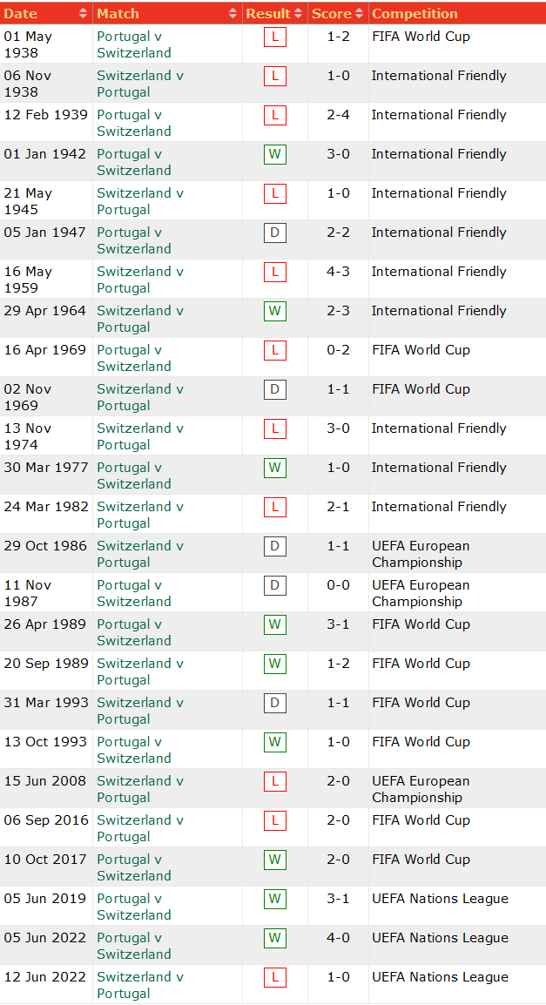The height and width of the screenshot is (1005, 546).
Task: Open the 16 May 1959 Switzerland v Portugal match
Action: [x=139, y=280]
